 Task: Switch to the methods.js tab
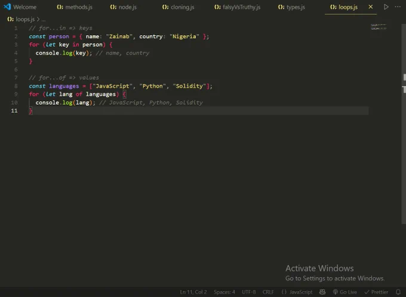75,7
